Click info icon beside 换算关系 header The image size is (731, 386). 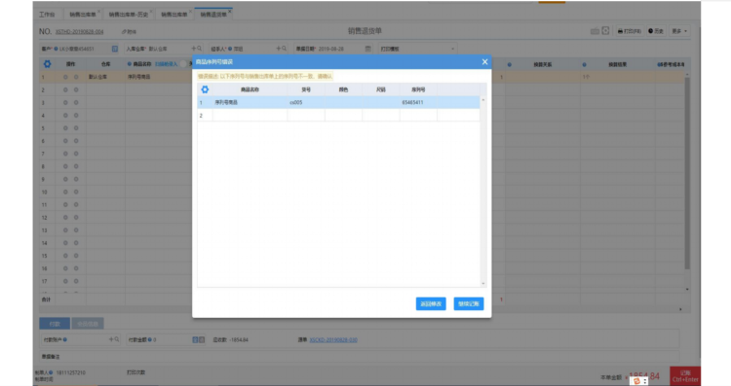pyautogui.click(x=509, y=64)
